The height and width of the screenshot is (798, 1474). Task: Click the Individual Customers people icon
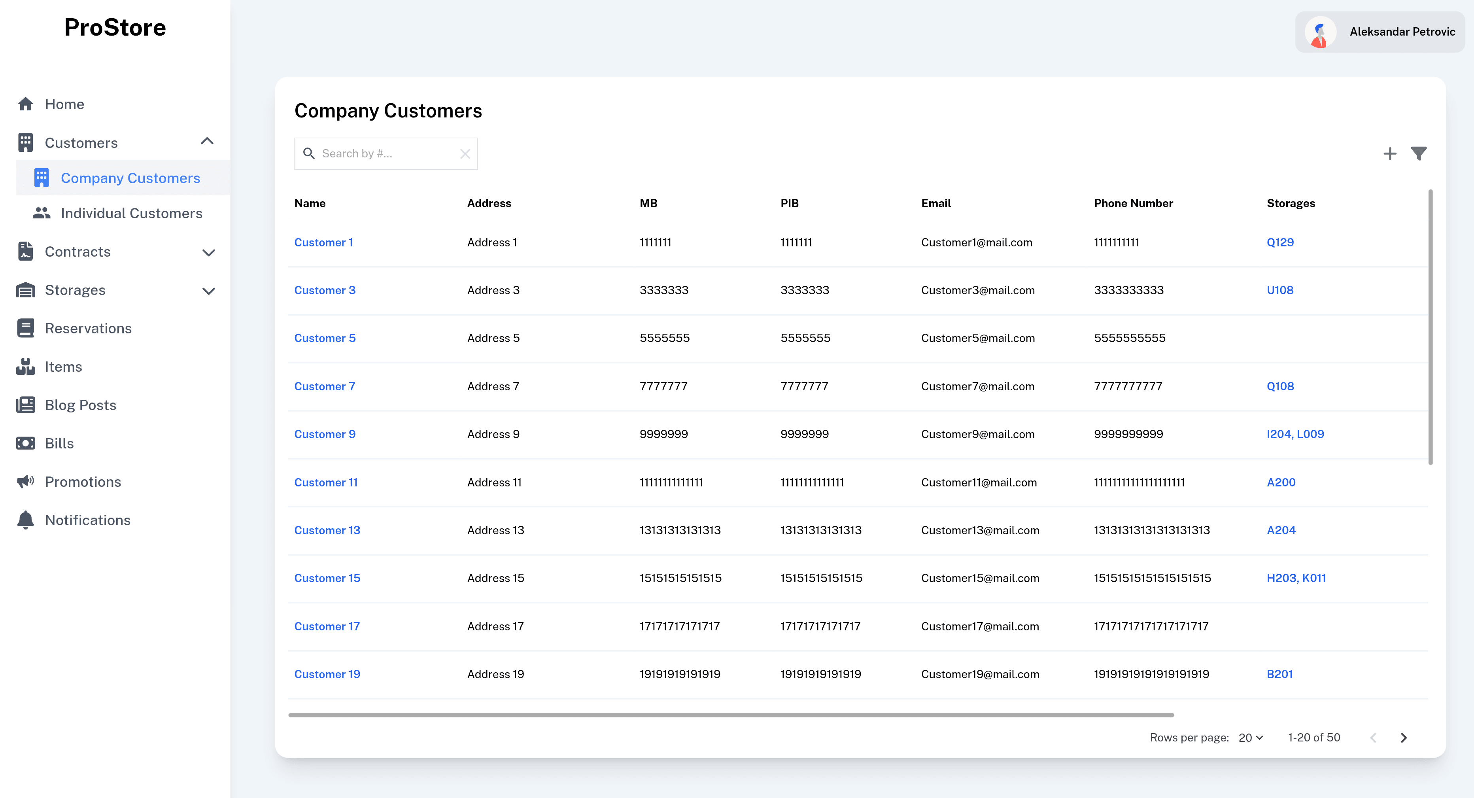point(41,213)
